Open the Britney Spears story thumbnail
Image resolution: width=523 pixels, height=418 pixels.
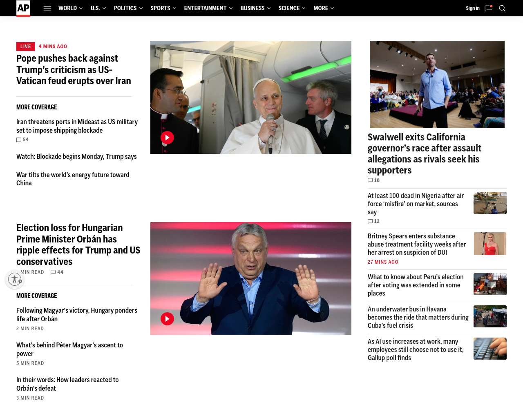[490, 244]
